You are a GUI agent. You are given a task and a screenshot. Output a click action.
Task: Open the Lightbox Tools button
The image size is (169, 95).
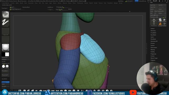(158, 15)
